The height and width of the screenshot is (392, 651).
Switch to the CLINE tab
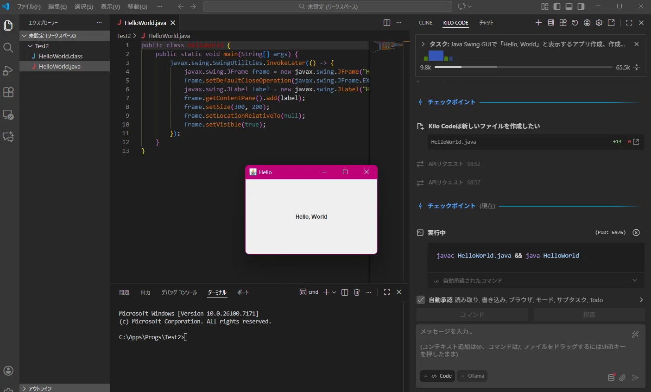[425, 23]
